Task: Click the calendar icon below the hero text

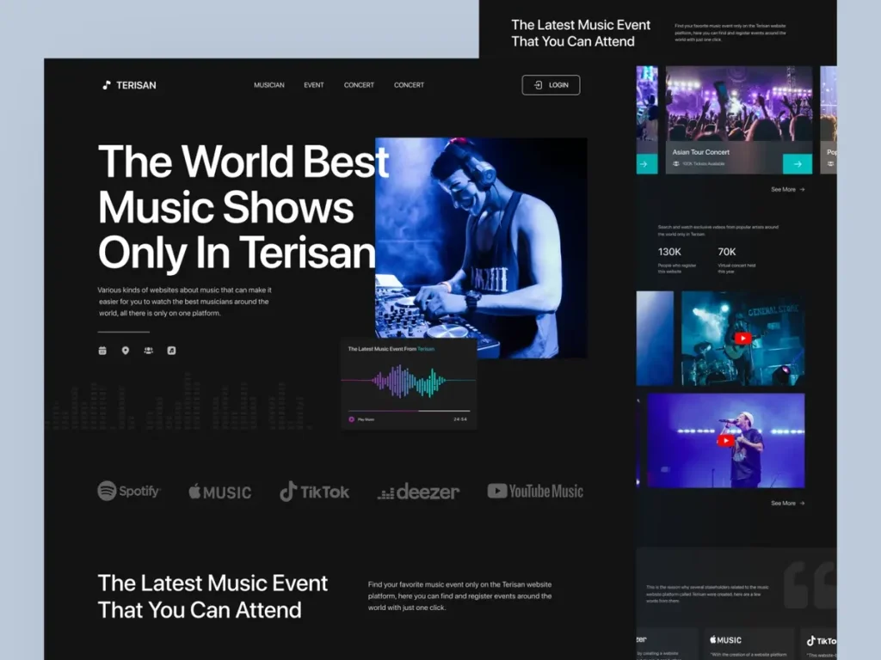Action: pyautogui.click(x=102, y=351)
